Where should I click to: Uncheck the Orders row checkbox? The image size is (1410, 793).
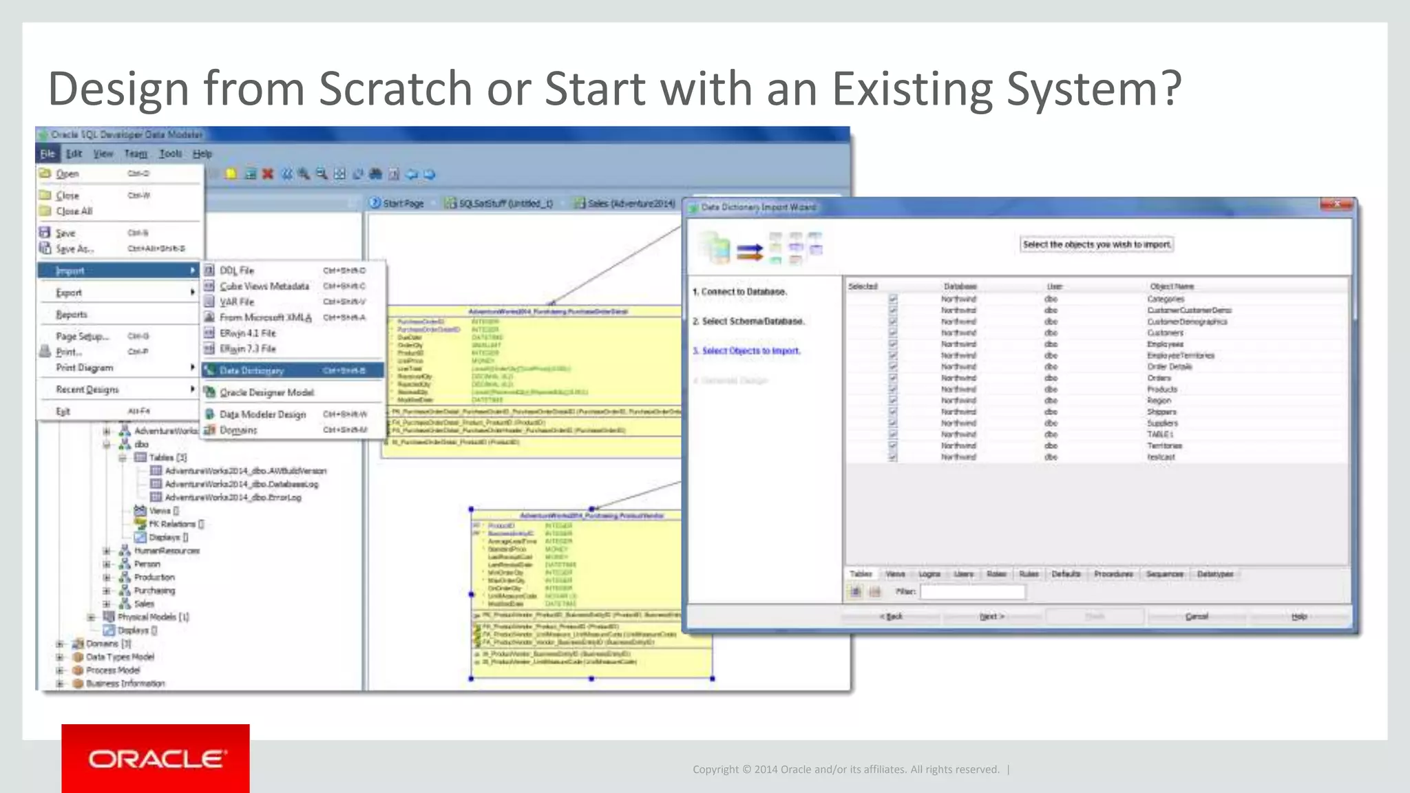[x=893, y=378]
